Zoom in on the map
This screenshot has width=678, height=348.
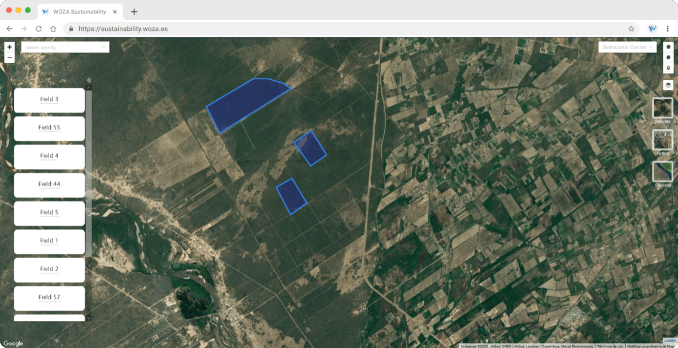[10, 47]
